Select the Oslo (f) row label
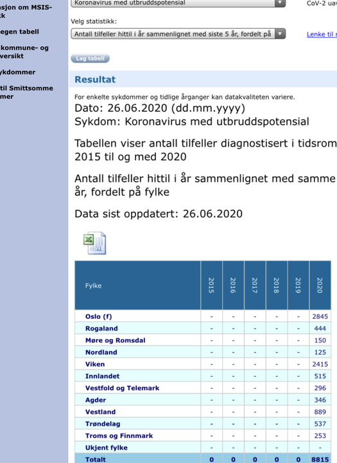Screen dimensions: 337x463 click(x=98, y=316)
